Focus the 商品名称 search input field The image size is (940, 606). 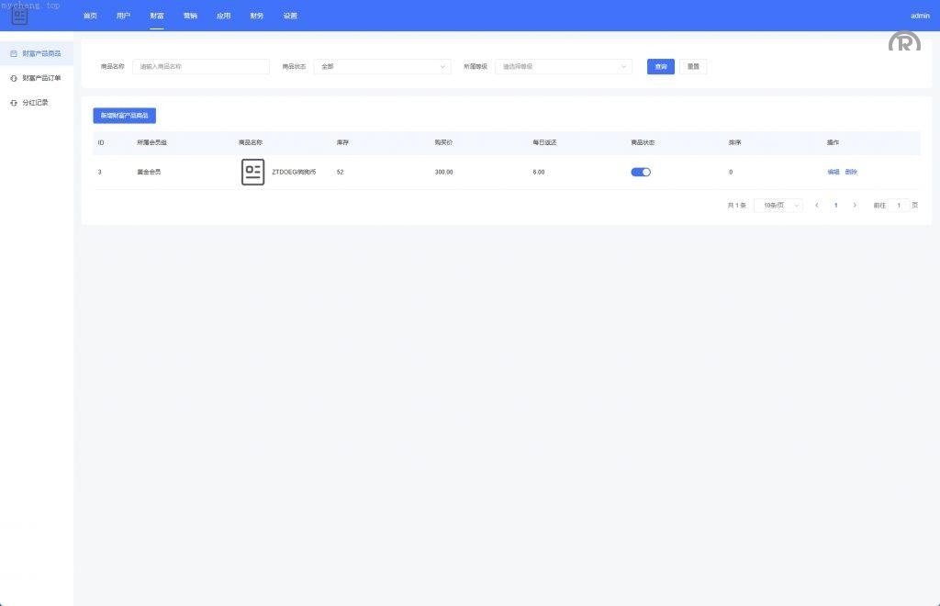(201, 67)
